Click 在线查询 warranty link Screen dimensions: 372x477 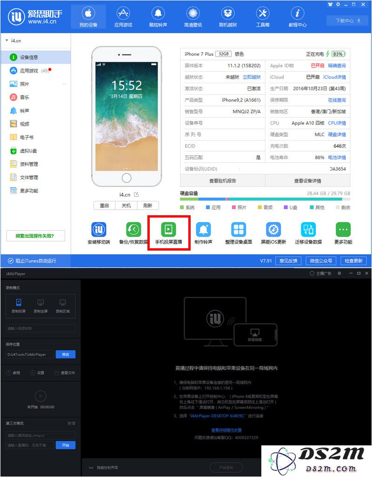coord(337,100)
